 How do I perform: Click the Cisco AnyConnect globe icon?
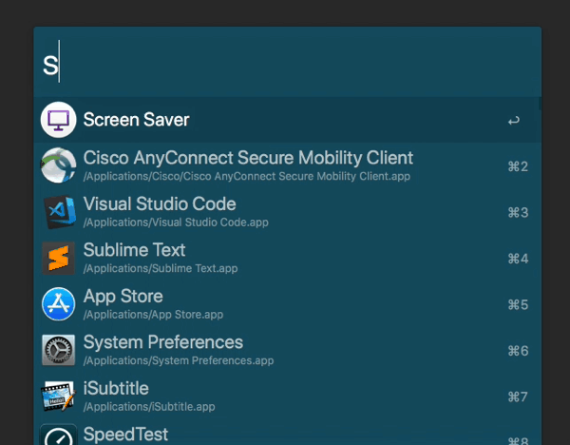tap(58, 165)
